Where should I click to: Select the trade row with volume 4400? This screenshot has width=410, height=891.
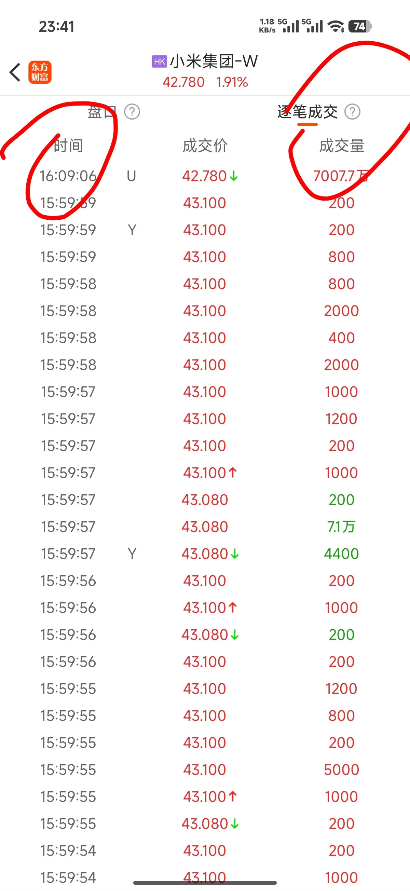[x=205, y=554]
